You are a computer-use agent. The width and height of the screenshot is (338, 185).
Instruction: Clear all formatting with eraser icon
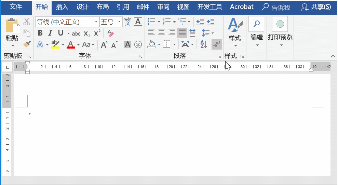tap(110, 33)
